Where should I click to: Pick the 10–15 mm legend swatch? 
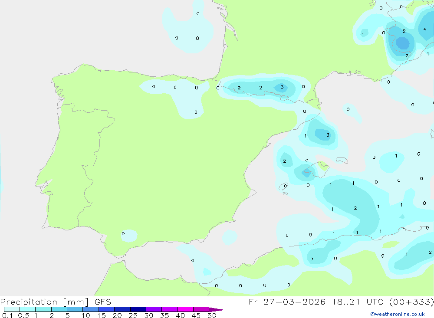click(91, 309)
